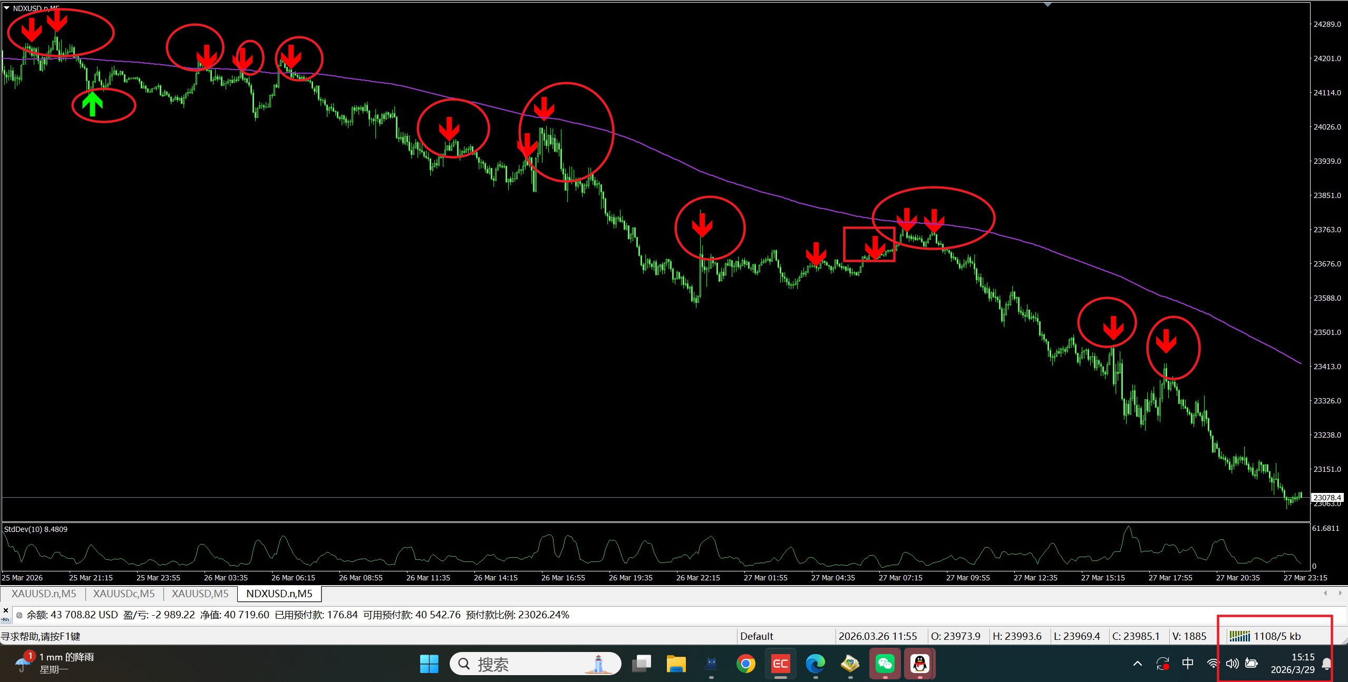Viewport: 1348px width, 682px height.
Task: Select the XAUUSD,M5 chart tab
Action: click(x=200, y=594)
